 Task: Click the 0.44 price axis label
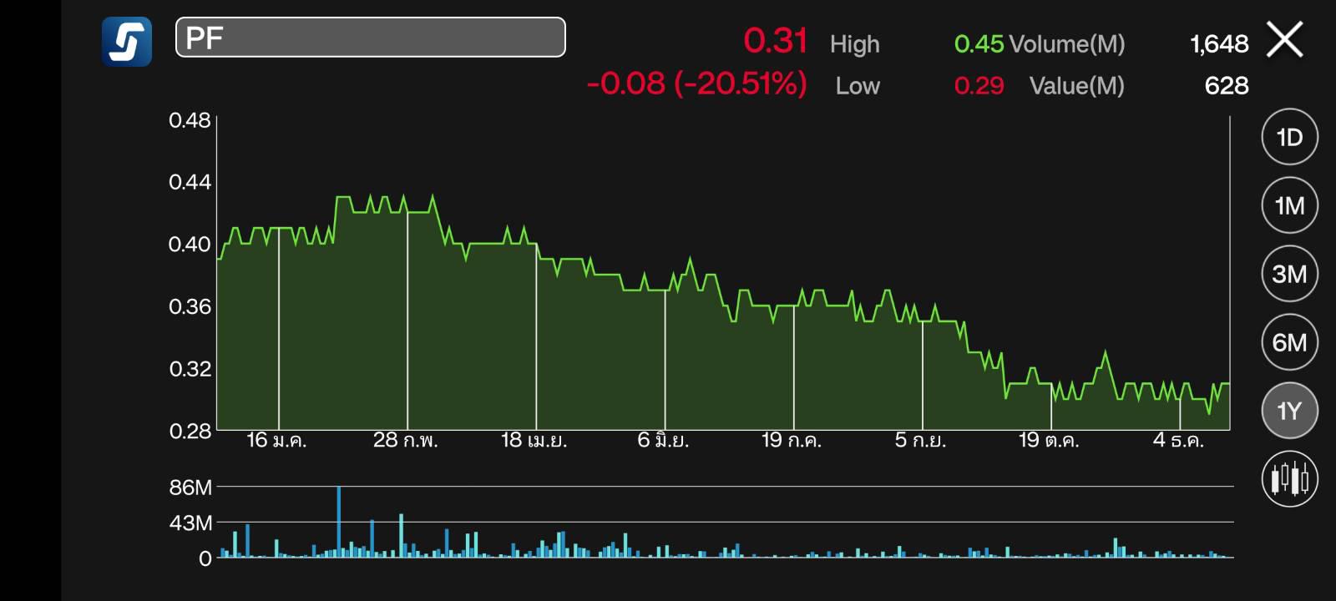pos(190,182)
